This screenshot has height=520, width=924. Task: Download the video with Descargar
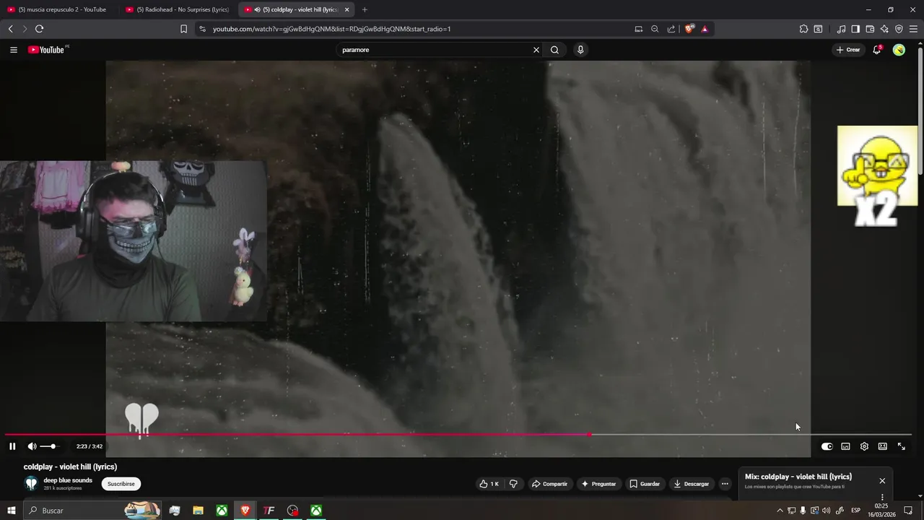(692, 484)
